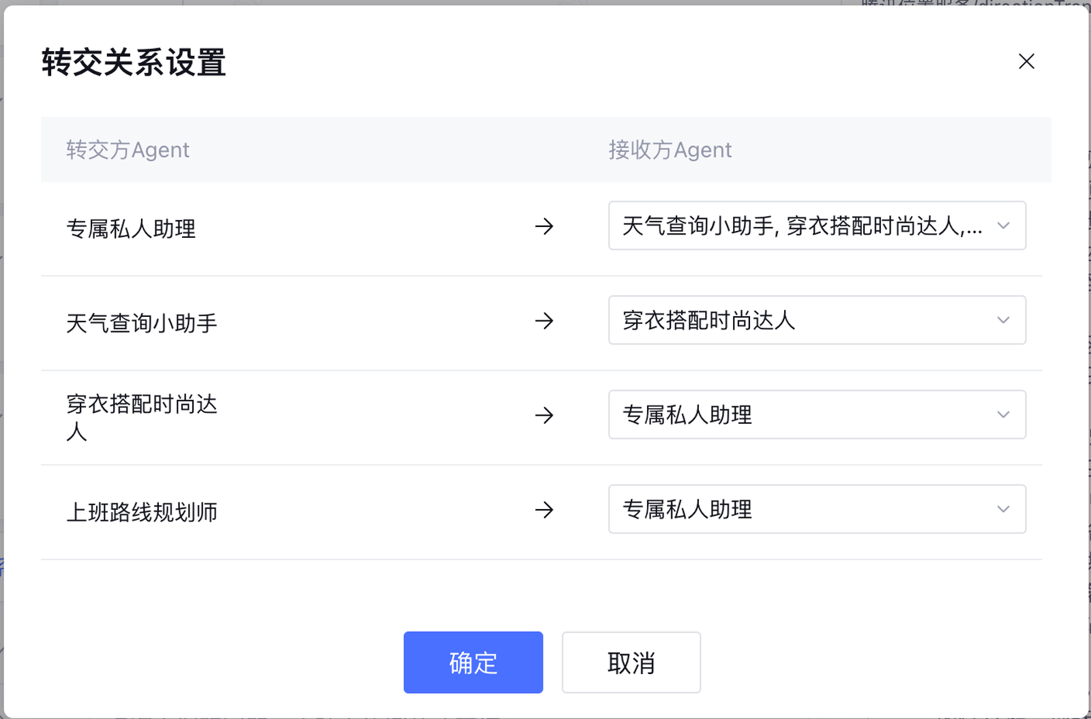
Task: Click chevron on the 上班路线规划师 row's receiver dropdown
Action: click(x=1003, y=509)
